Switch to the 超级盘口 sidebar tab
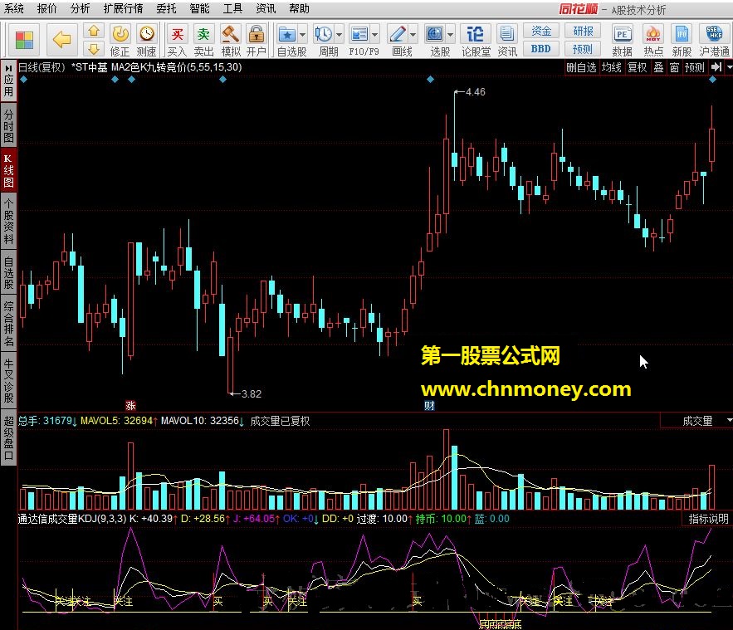Image resolution: width=733 pixels, height=630 pixels. tap(8, 437)
